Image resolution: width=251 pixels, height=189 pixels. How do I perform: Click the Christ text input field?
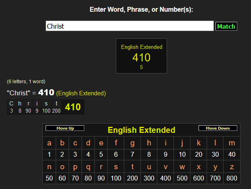click(130, 26)
